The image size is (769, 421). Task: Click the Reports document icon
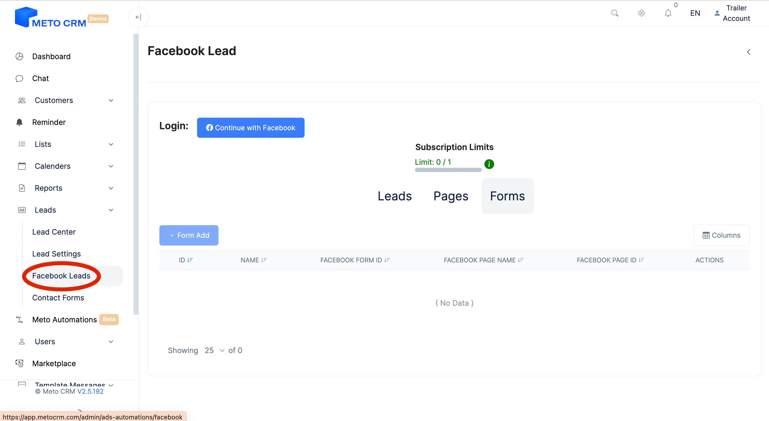pyautogui.click(x=22, y=188)
